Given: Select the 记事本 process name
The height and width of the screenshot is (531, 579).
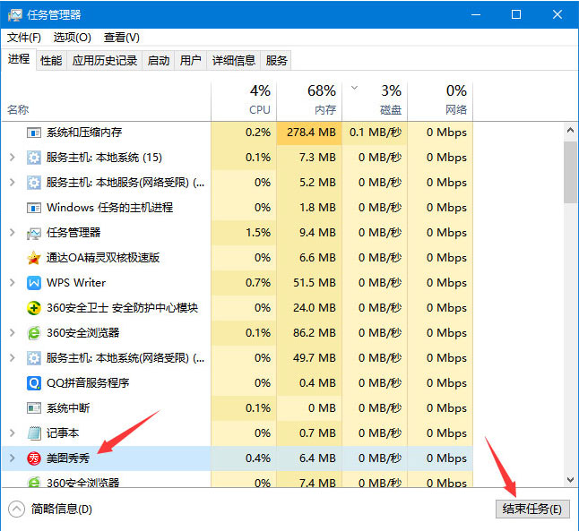Looking at the screenshot, I should coord(63,433).
